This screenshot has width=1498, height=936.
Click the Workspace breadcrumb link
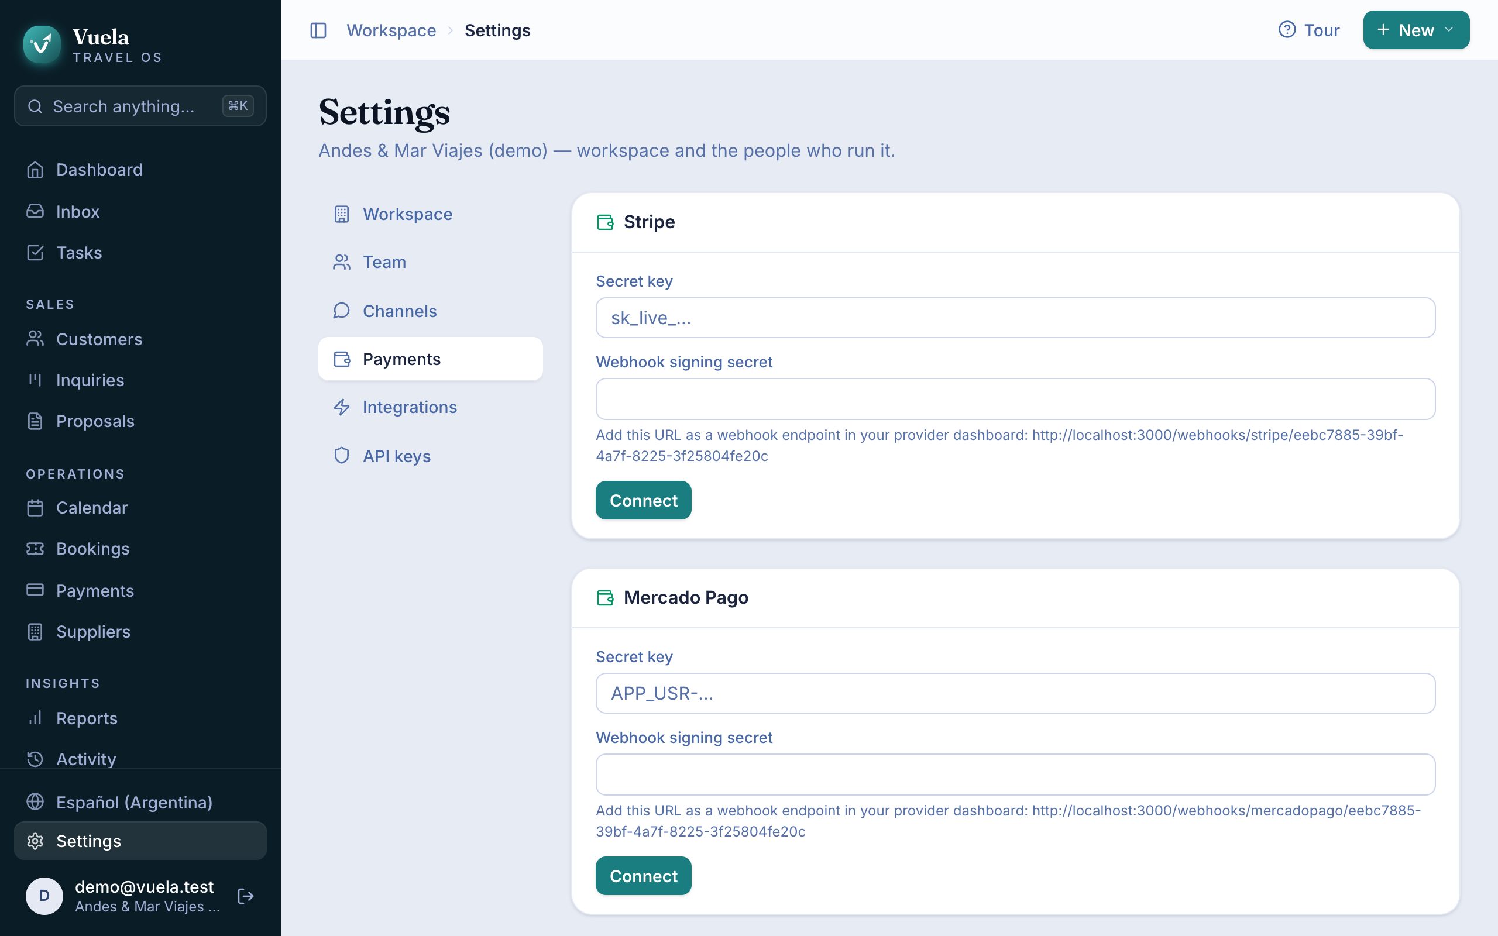pyautogui.click(x=391, y=30)
